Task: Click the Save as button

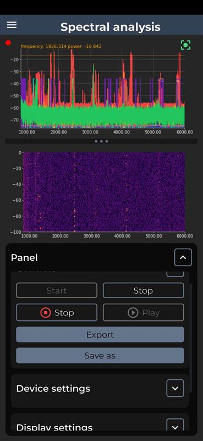Action: pos(100,356)
